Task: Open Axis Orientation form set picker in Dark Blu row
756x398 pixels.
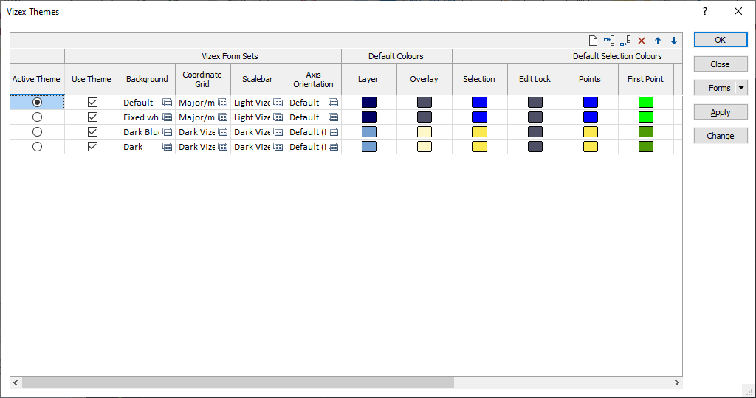Action: [333, 131]
